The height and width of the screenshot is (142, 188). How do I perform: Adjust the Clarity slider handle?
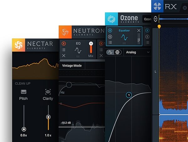[48, 117]
